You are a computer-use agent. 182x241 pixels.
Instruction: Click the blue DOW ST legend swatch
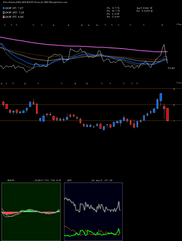point(4,8)
